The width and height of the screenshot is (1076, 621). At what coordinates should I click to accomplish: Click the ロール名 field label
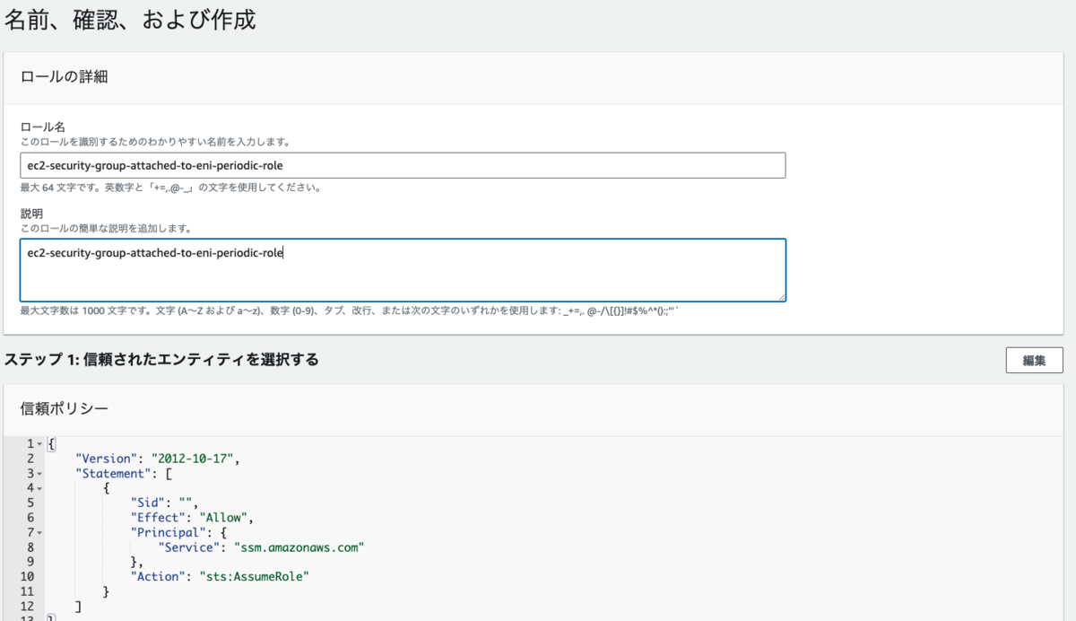click(x=42, y=127)
